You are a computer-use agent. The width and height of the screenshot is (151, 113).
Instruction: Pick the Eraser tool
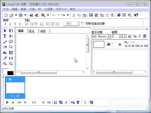(5, 47)
